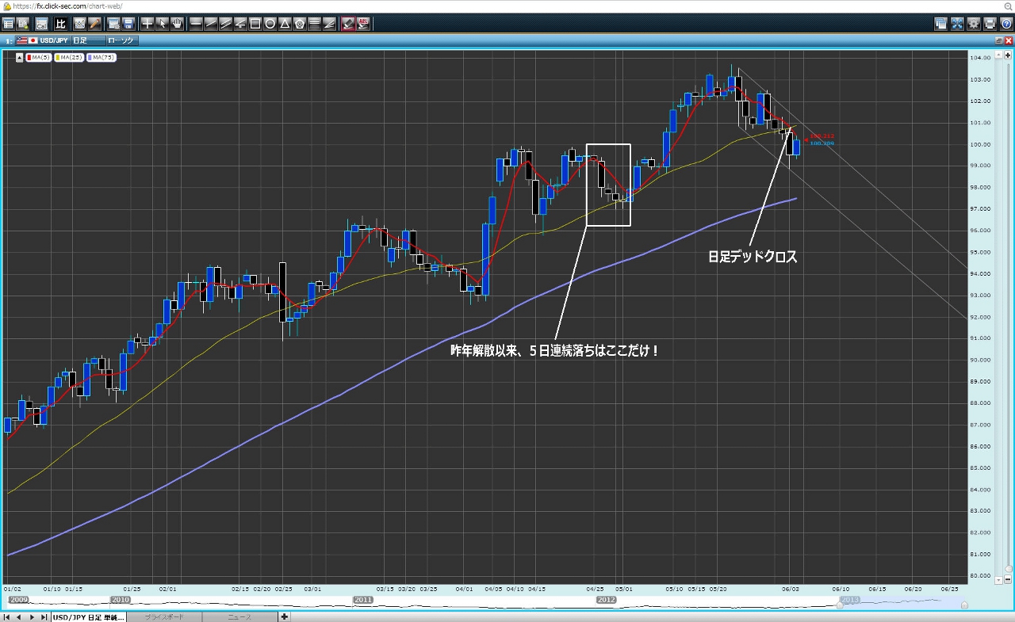Collapse the moving average legend arrow

coord(20,57)
